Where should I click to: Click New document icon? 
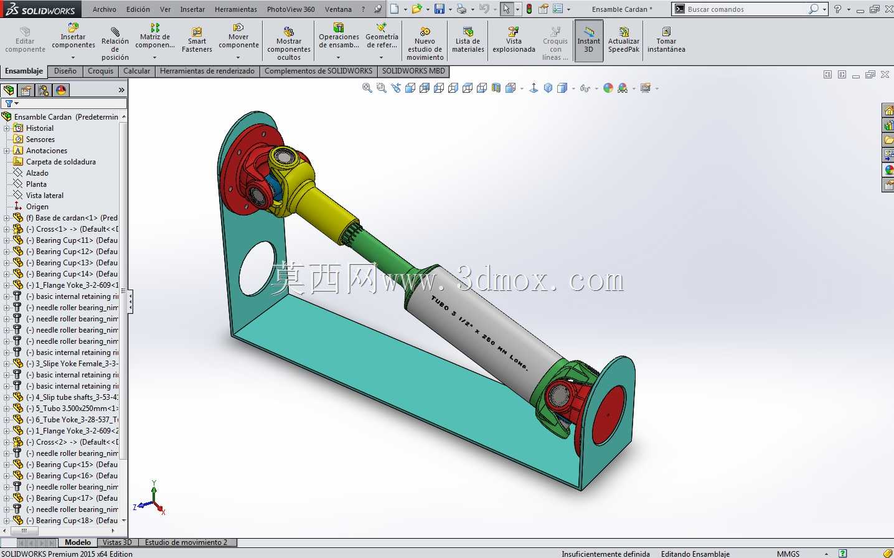(394, 9)
